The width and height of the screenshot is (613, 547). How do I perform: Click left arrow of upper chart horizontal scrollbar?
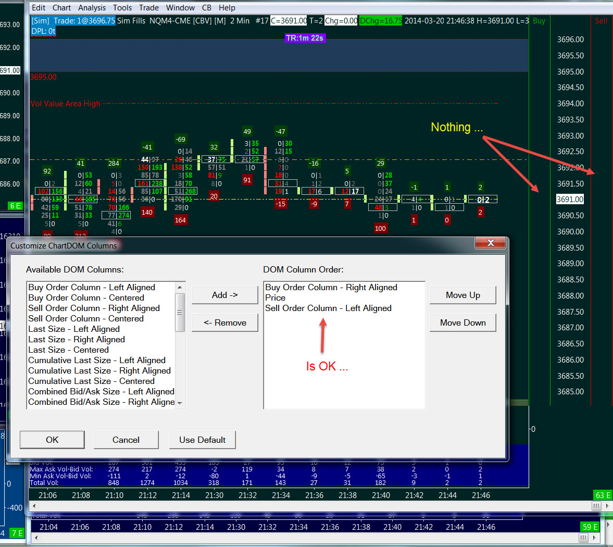pos(34,506)
